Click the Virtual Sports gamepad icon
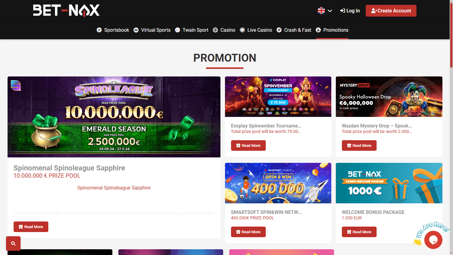 pos(136,30)
